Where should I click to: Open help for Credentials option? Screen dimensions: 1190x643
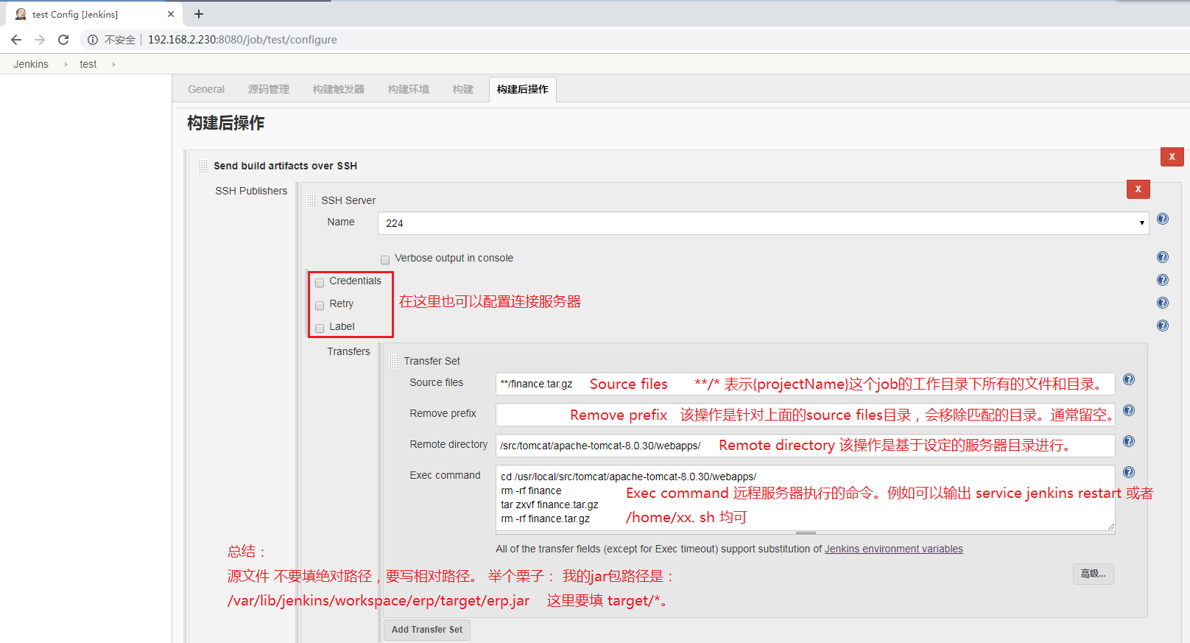pos(1163,280)
